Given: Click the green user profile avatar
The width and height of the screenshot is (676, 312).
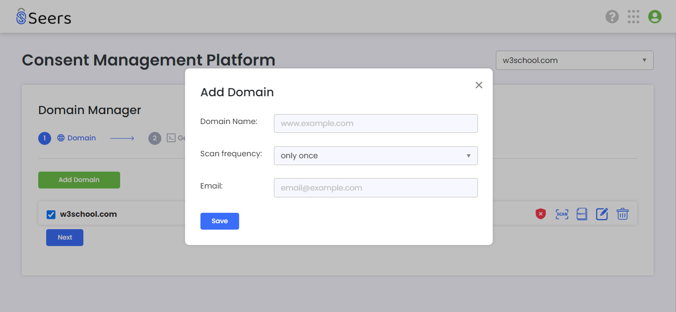Looking at the screenshot, I should tap(655, 17).
